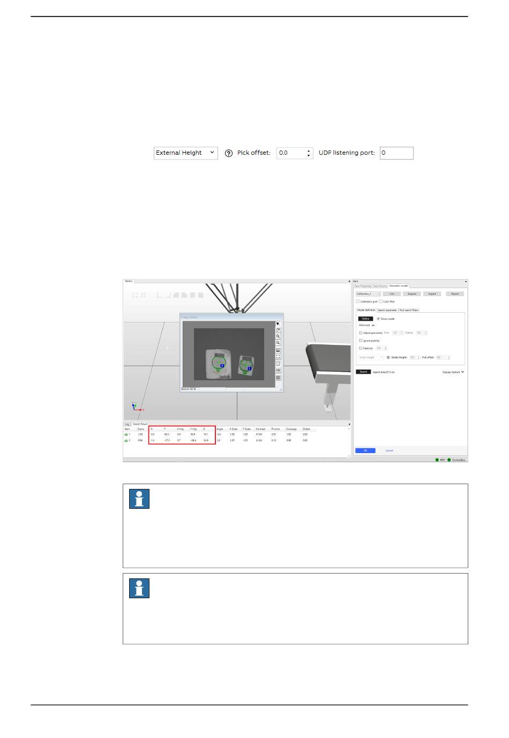Zoom in using the magnifier plus icon
Screen dimensions: 509x738
click(x=278, y=336)
